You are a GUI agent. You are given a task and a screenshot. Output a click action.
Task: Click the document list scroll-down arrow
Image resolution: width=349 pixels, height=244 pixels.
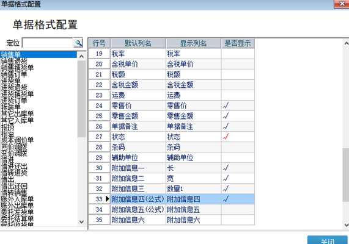pos(82,222)
